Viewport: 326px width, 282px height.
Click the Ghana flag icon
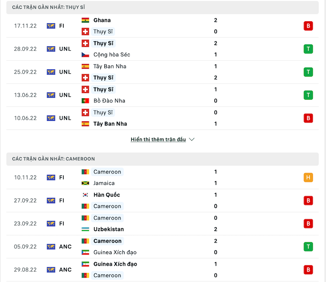tap(85, 20)
